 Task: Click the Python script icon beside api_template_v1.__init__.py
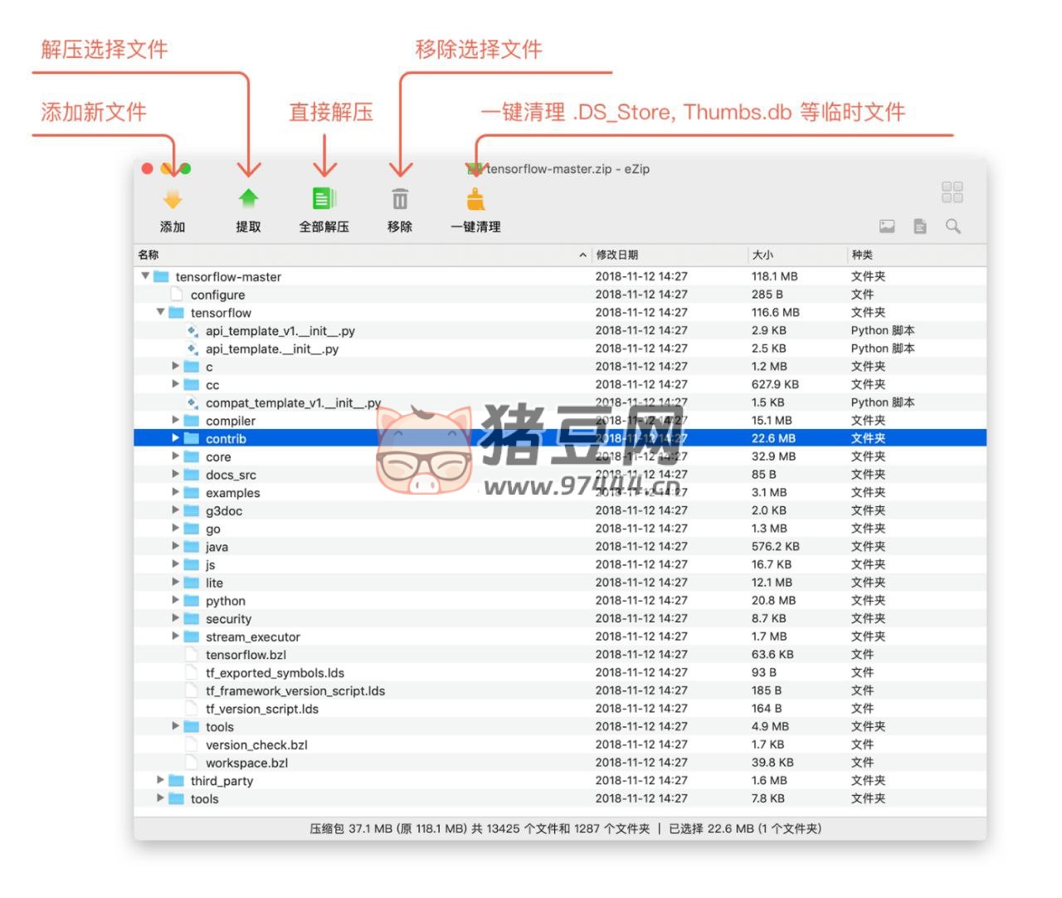(x=192, y=329)
